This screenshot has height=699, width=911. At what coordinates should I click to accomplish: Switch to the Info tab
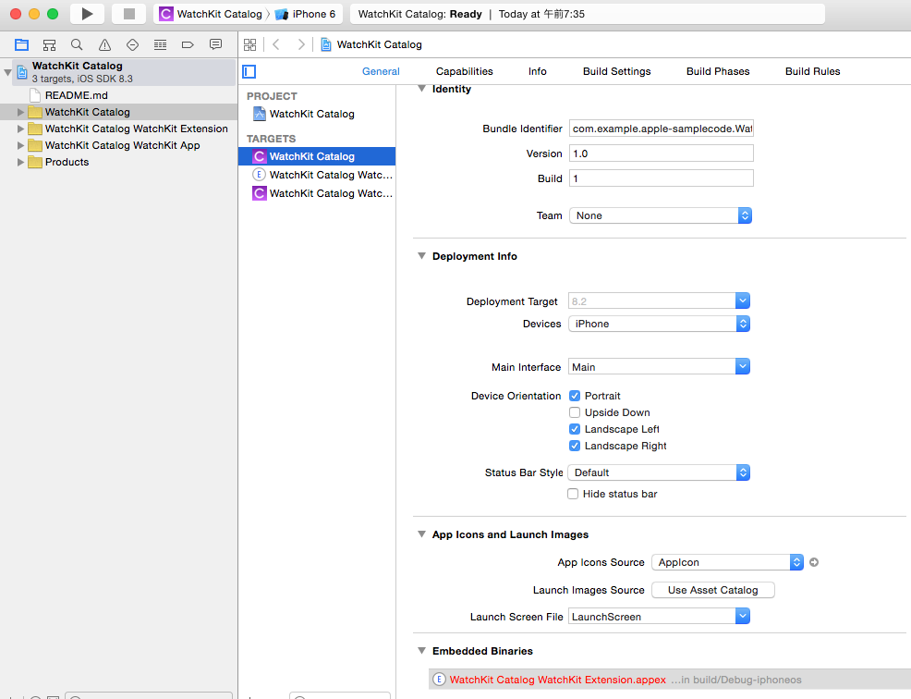[538, 71]
